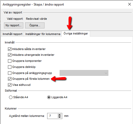The image size is (133, 124).
Task: Toggle Gruppera på första kolumnen
Action: pos(10,79)
